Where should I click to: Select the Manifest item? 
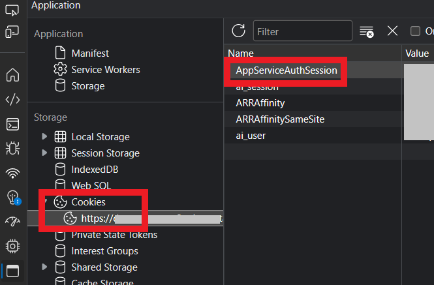tap(89, 53)
